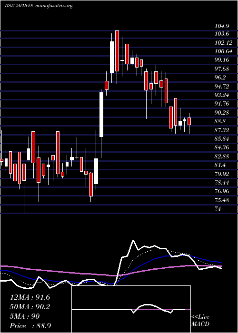Click the 96.2 price axis label
Image resolution: width=238 pixels, height=333 pixels.
point(220,78)
